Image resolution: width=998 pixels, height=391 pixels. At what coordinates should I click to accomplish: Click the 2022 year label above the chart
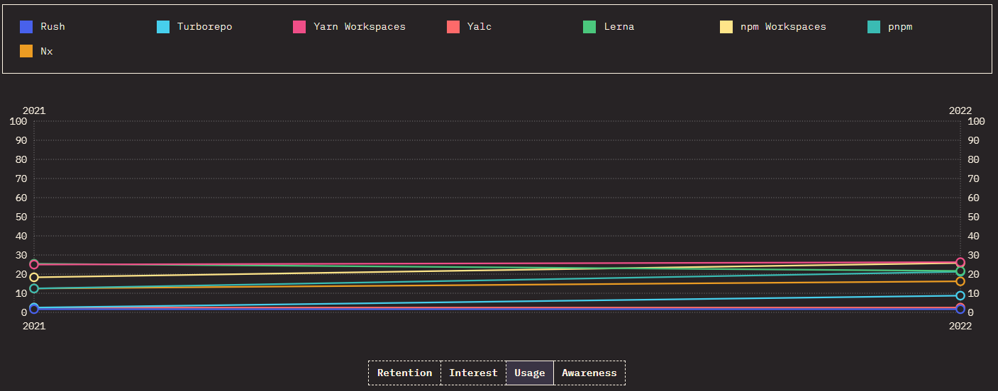click(x=960, y=110)
